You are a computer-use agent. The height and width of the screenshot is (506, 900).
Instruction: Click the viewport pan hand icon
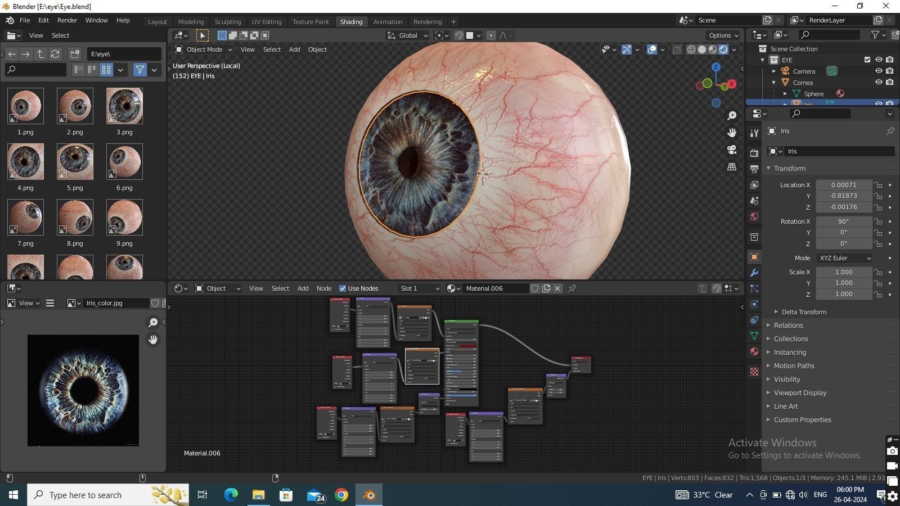tap(732, 133)
